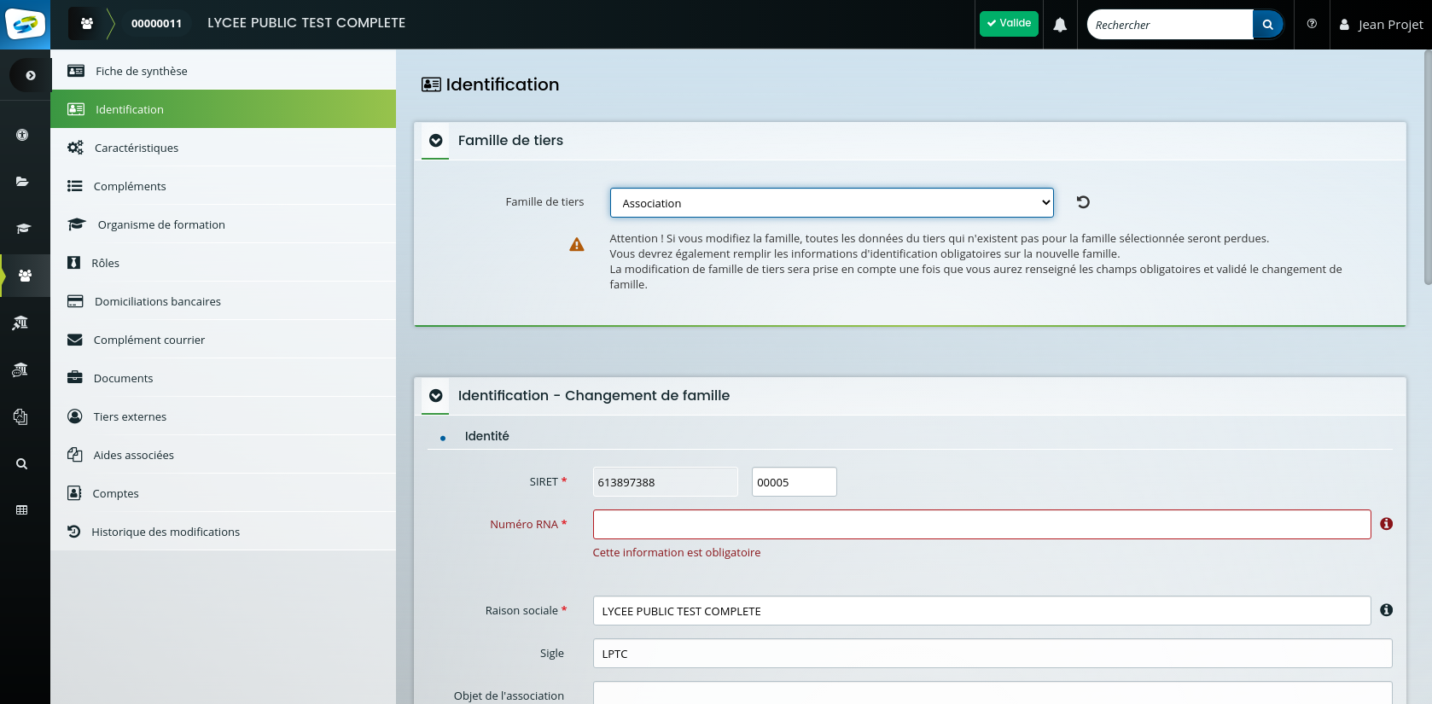1432x704 pixels.
Task: Click the red info icon beside Numéro RNA
Action: click(x=1386, y=524)
